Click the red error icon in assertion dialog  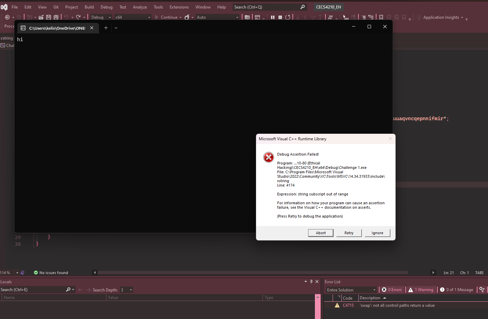[x=269, y=157]
